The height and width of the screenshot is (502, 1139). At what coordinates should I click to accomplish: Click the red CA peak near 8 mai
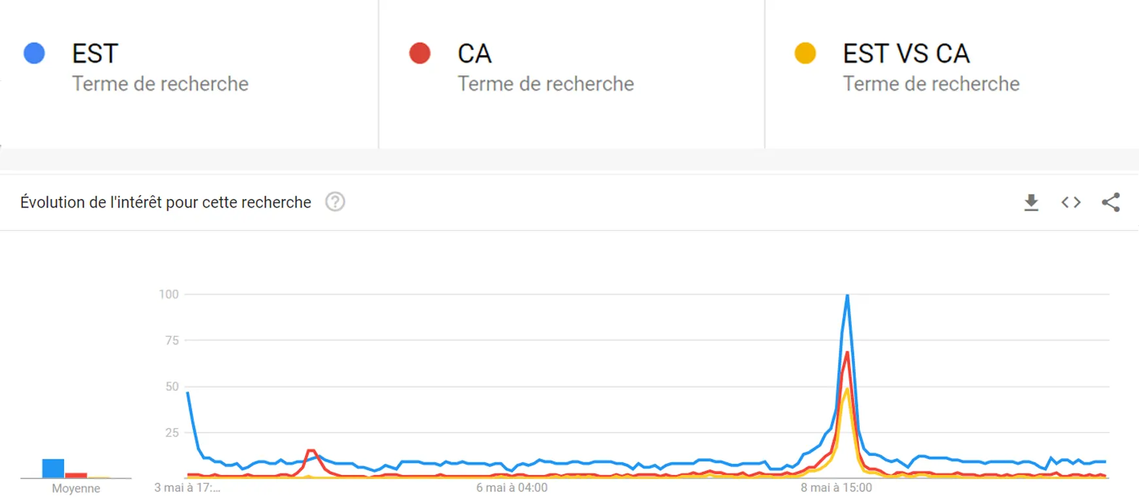pos(847,353)
